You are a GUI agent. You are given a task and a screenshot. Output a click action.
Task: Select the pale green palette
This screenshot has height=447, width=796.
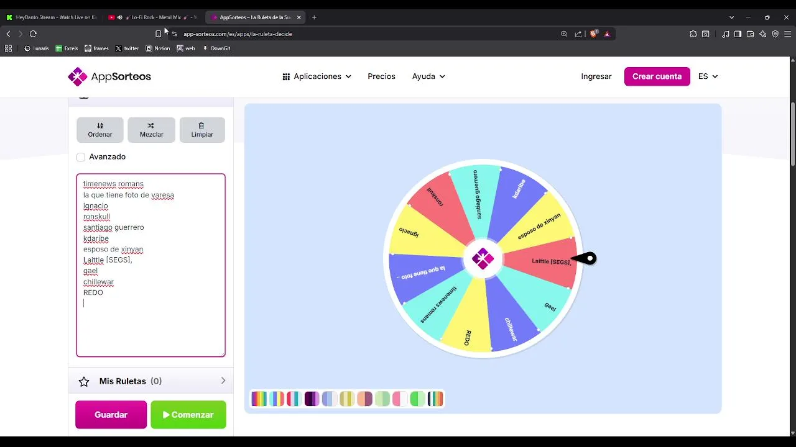coord(382,399)
